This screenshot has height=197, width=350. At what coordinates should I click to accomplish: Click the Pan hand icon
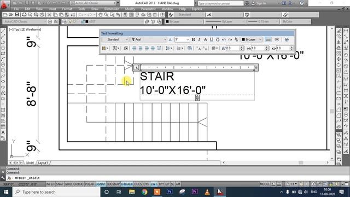101,15
